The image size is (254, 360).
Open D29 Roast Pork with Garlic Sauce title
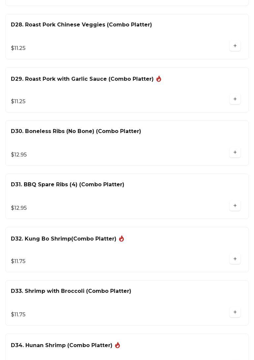click(82, 79)
